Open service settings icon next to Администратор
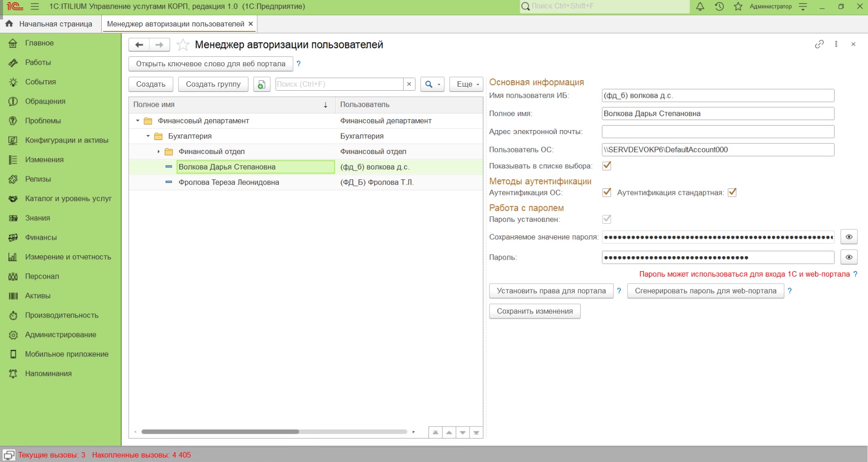 click(x=803, y=6)
